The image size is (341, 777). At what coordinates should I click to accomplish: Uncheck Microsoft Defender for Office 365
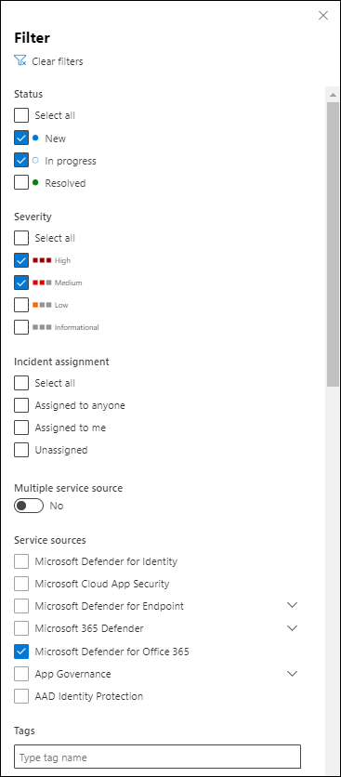[x=21, y=652]
